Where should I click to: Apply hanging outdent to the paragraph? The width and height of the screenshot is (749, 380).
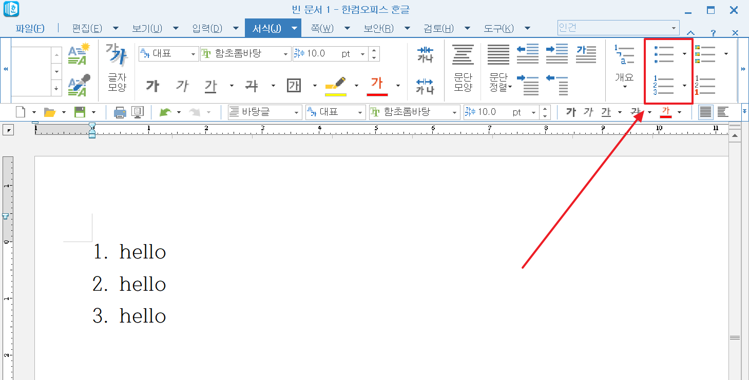click(x=557, y=85)
